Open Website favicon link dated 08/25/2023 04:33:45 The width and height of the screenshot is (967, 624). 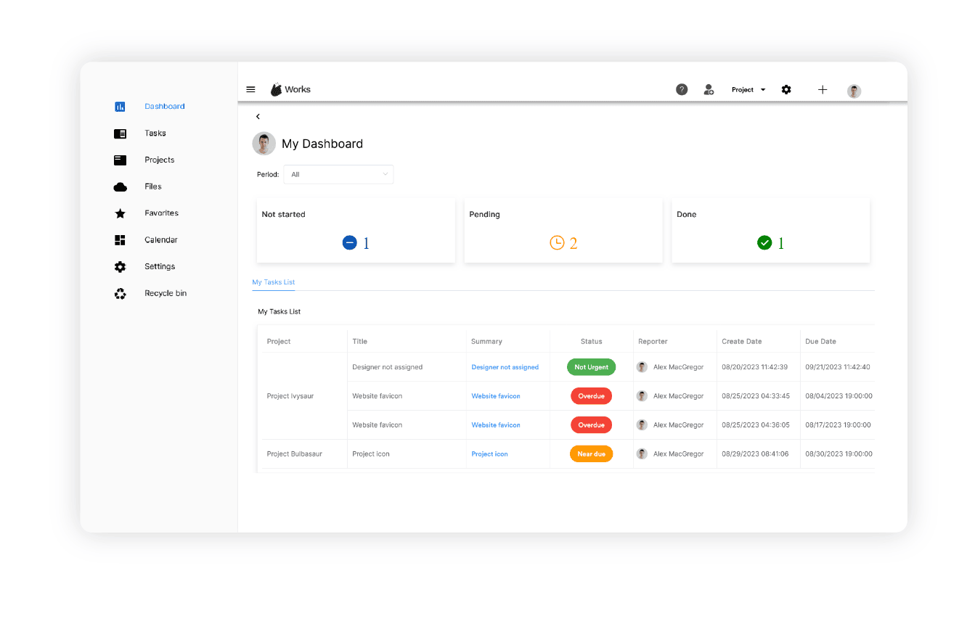[496, 396]
